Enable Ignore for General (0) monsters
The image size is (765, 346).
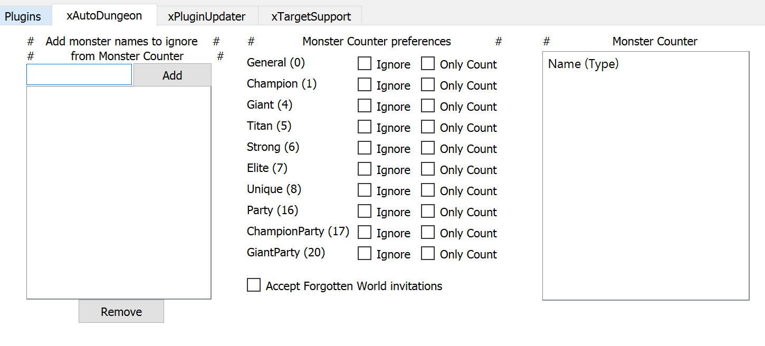click(x=365, y=64)
